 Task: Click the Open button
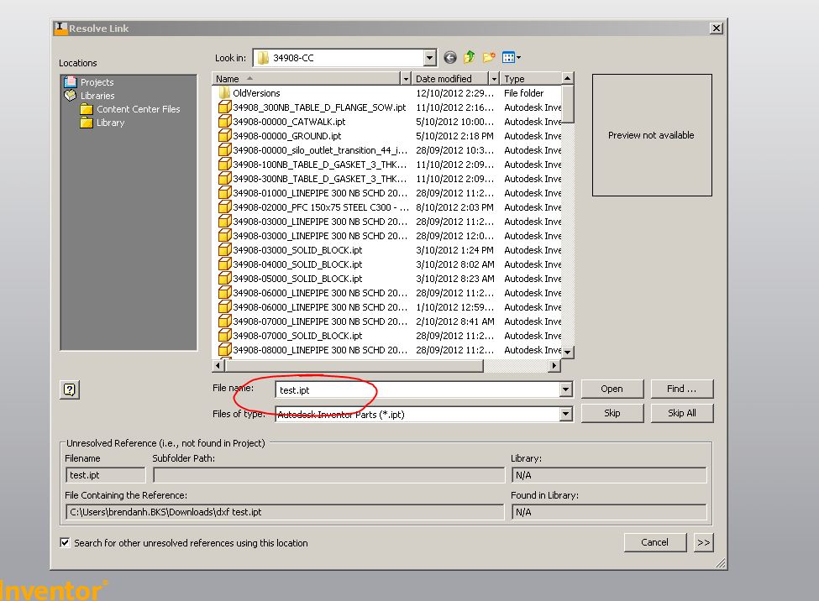point(612,389)
